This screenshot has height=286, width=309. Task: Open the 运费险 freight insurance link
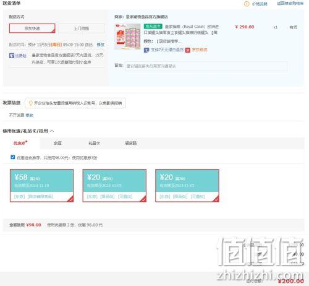tap(20, 56)
